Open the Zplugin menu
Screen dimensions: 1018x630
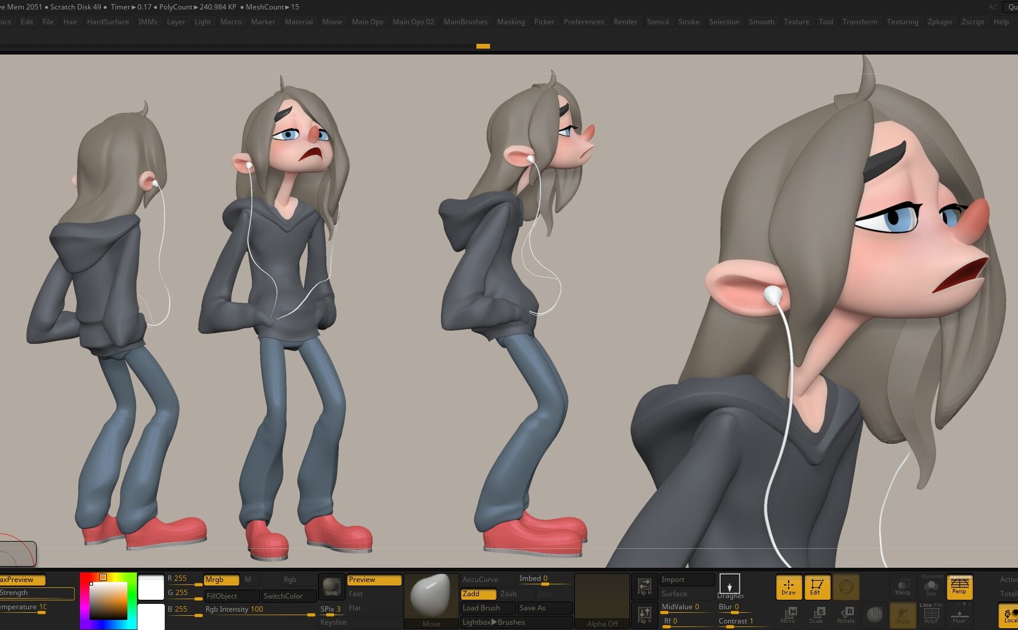(940, 22)
